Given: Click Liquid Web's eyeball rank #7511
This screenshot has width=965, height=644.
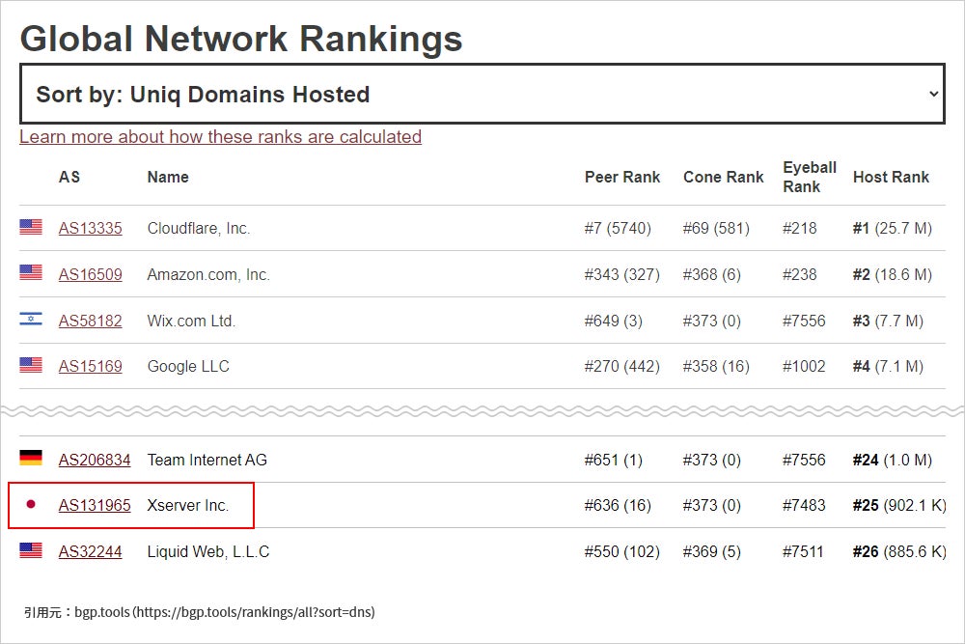Looking at the screenshot, I should click(x=803, y=551).
